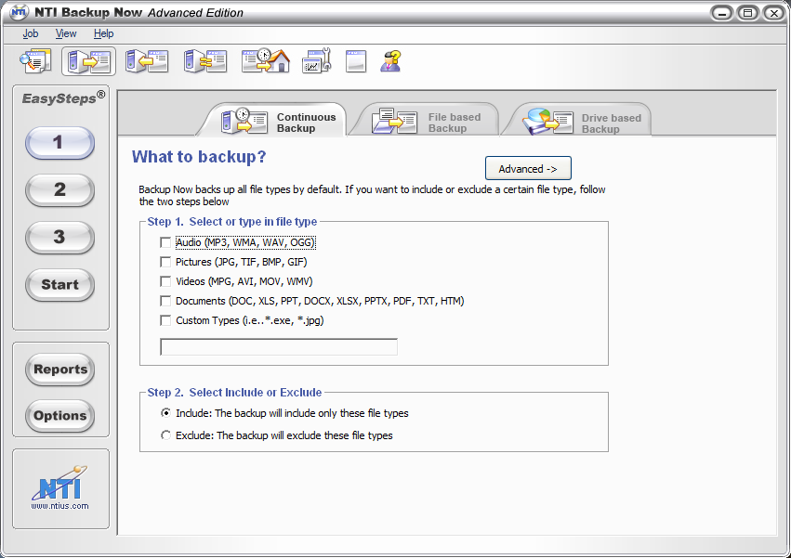Open help with the question-mark person icon
Image resolution: width=791 pixels, height=558 pixels.
click(391, 61)
